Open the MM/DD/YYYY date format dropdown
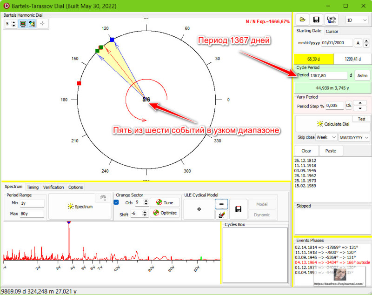The image size is (372, 295). point(354,138)
